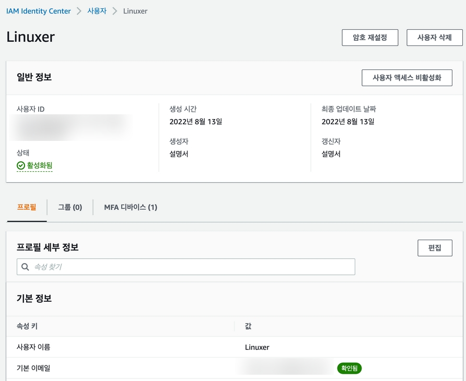Click the magnifying glass search icon
This screenshot has width=466, height=381.
[25, 267]
